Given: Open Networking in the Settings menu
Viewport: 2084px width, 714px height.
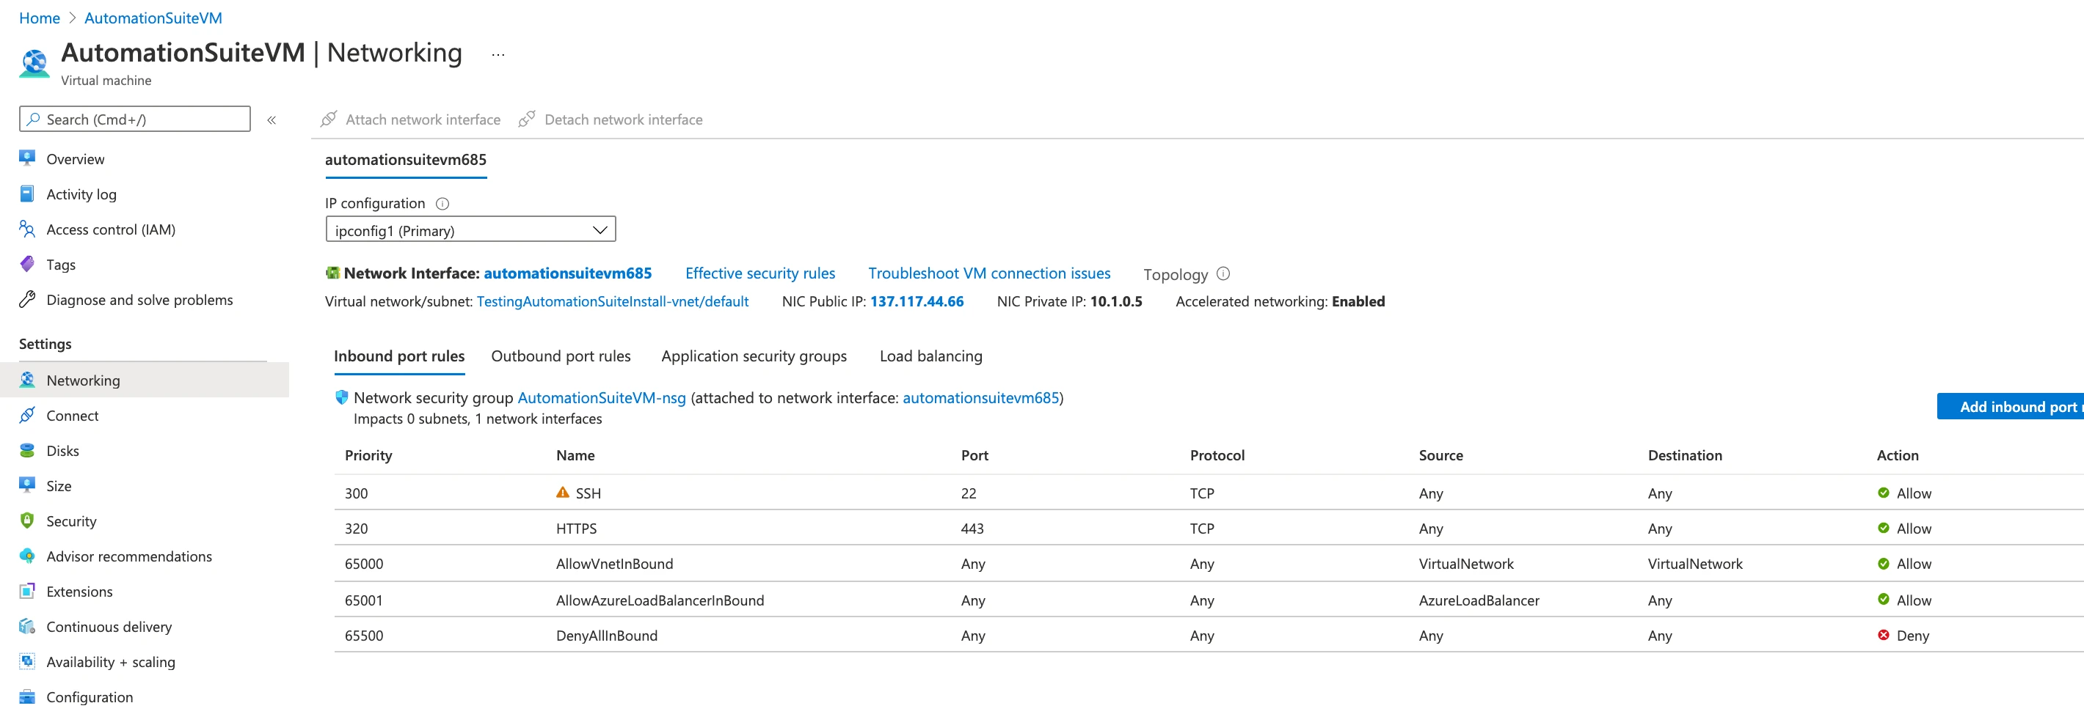Looking at the screenshot, I should (x=145, y=380).
